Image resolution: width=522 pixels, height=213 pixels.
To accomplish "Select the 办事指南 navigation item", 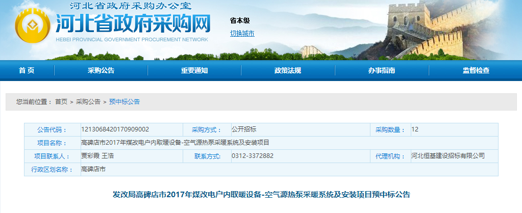I will 382,70.
